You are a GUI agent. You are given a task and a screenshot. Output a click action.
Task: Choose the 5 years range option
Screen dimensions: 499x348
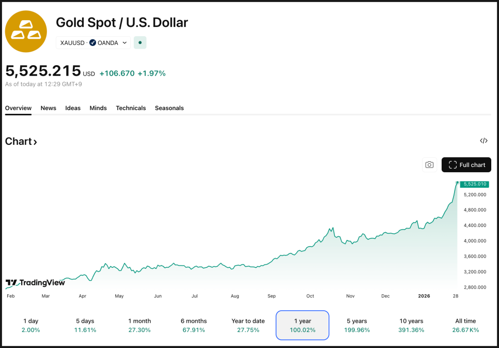pos(356,325)
